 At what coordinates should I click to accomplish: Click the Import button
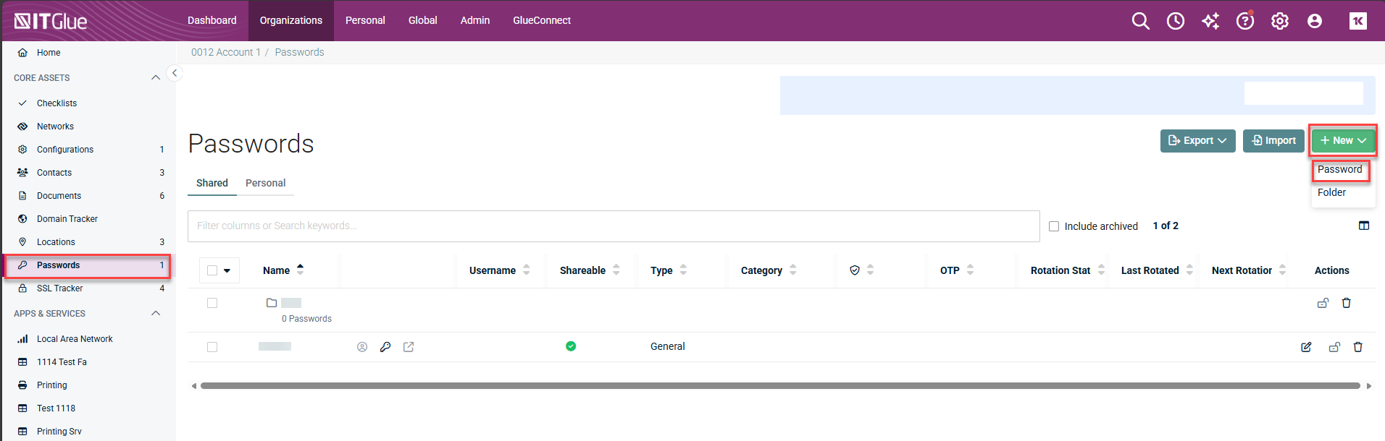pyautogui.click(x=1273, y=140)
